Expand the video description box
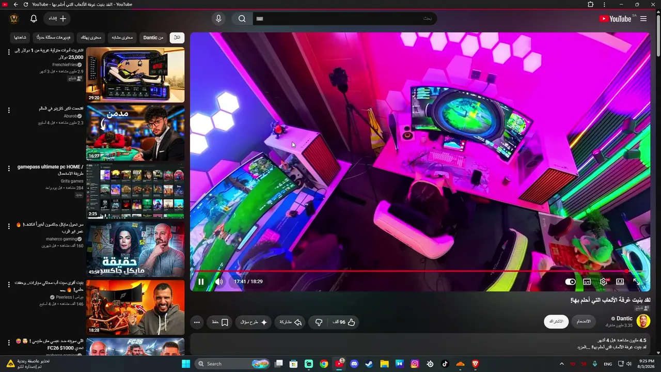Image resolution: width=661 pixels, height=372 pixels. (420, 344)
